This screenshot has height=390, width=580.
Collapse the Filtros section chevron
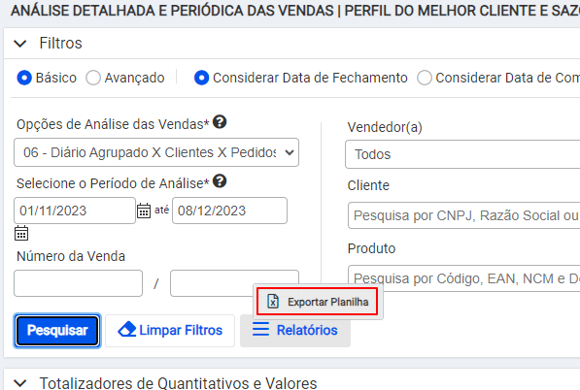[20, 44]
